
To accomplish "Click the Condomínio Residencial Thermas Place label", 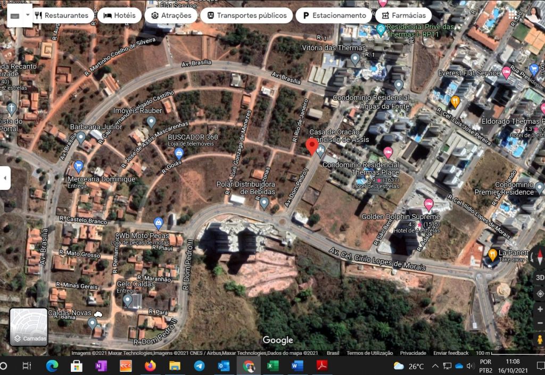I will pyautogui.click(x=361, y=169).
